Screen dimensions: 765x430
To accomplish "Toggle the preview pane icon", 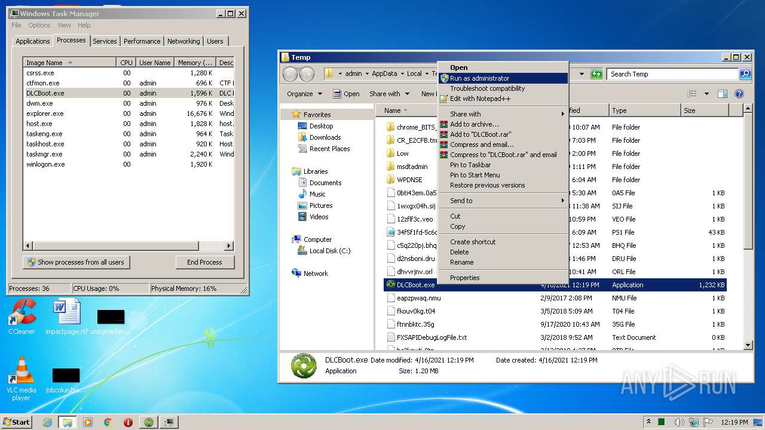I will pyautogui.click(x=723, y=94).
